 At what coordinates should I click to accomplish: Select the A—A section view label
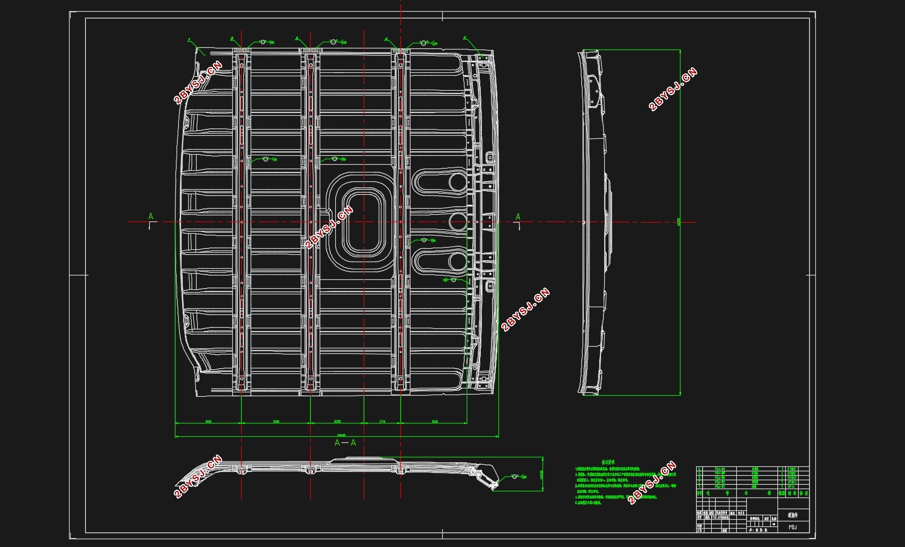pos(345,442)
